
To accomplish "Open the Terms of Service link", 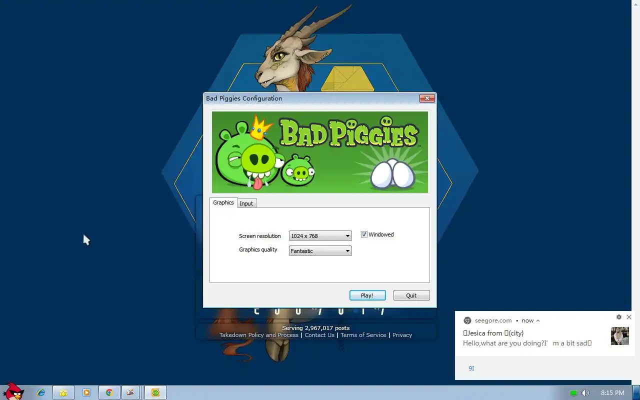I will tap(363, 335).
